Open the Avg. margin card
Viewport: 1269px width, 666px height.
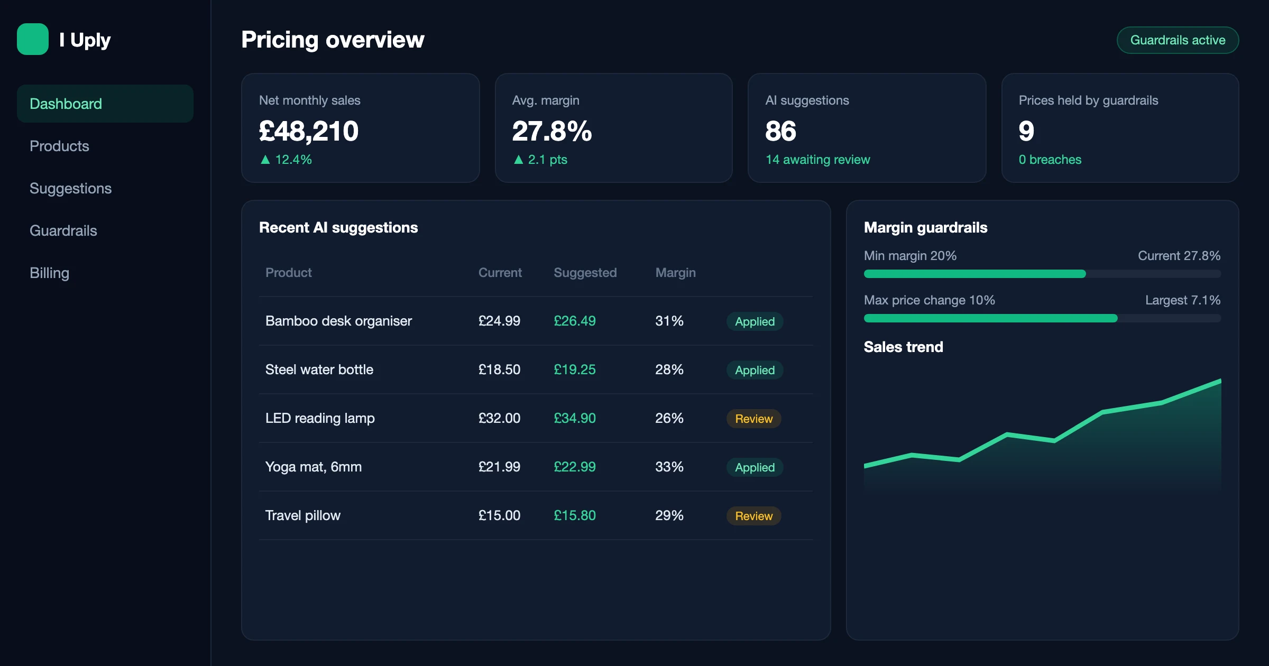(614, 128)
